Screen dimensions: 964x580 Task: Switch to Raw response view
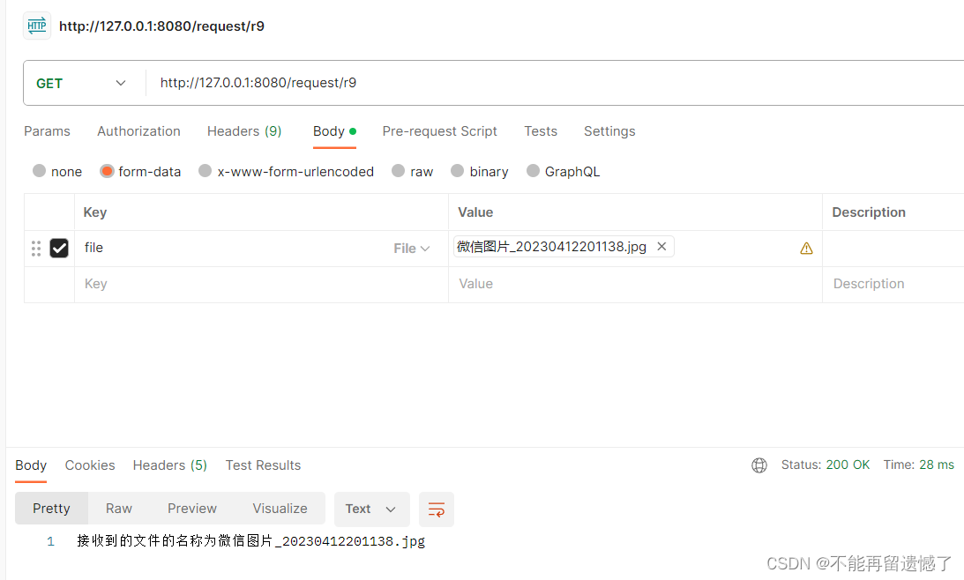pyautogui.click(x=119, y=509)
